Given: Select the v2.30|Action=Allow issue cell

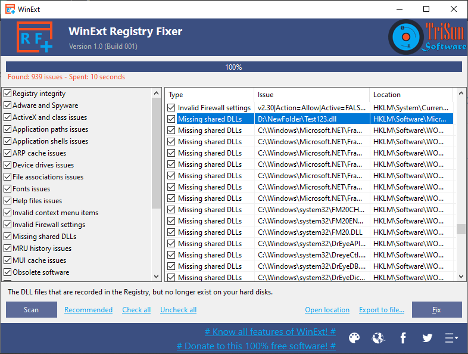Looking at the screenshot, I should click(312, 107).
